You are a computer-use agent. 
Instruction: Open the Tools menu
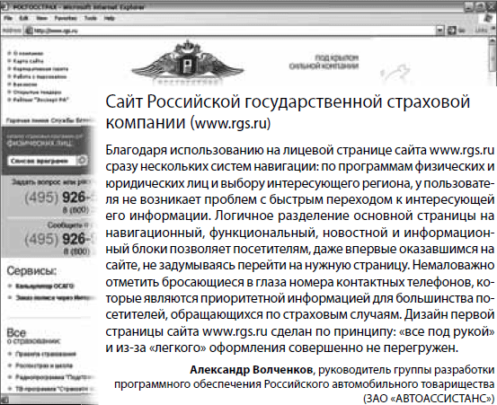pos(91,18)
